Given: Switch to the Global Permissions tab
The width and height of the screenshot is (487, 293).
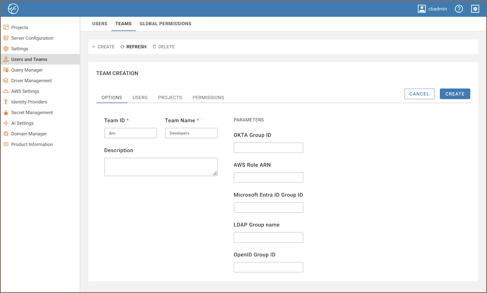Looking at the screenshot, I should [x=165, y=24].
